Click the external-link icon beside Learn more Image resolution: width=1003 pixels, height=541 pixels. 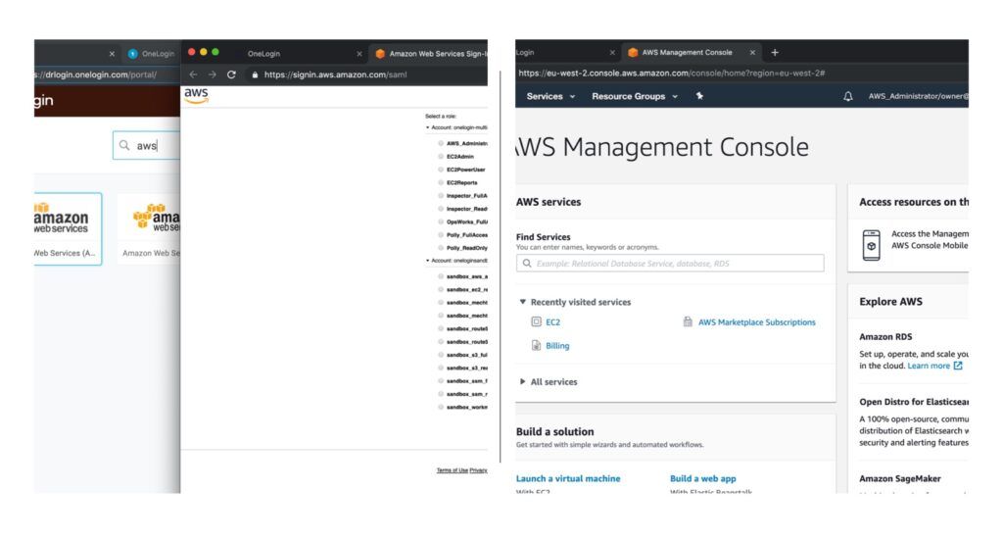(x=958, y=366)
